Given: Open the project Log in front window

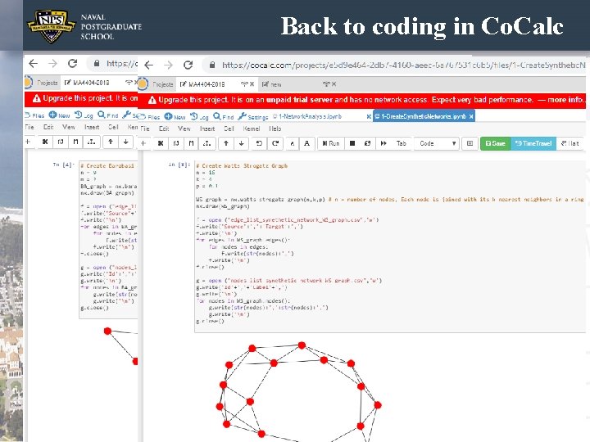Looking at the screenshot, I should 199,117.
